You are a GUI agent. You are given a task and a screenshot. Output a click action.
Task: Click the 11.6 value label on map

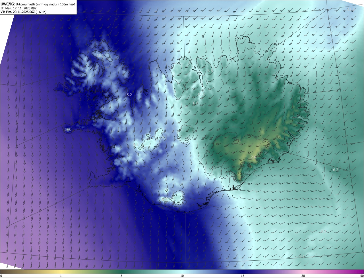tap(68, 129)
